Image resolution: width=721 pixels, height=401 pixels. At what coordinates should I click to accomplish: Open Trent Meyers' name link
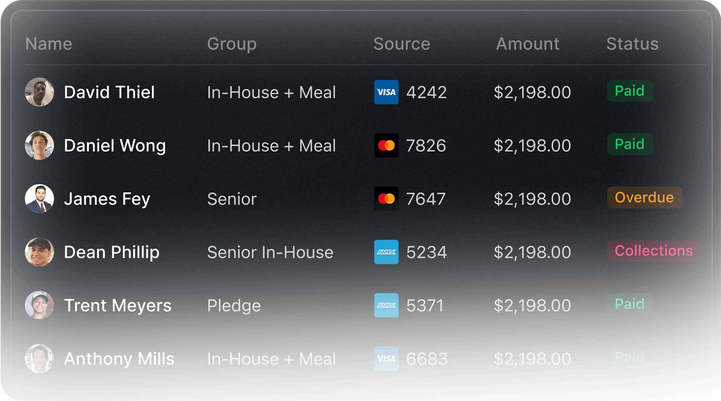coord(118,305)
